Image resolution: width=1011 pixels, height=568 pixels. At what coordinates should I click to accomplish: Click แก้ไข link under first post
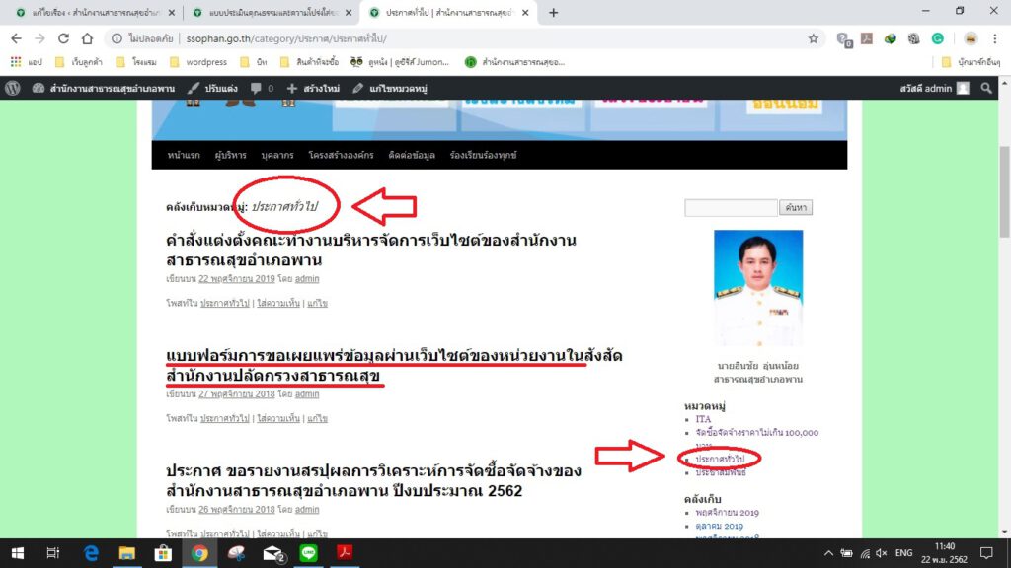tap(317, 304)
